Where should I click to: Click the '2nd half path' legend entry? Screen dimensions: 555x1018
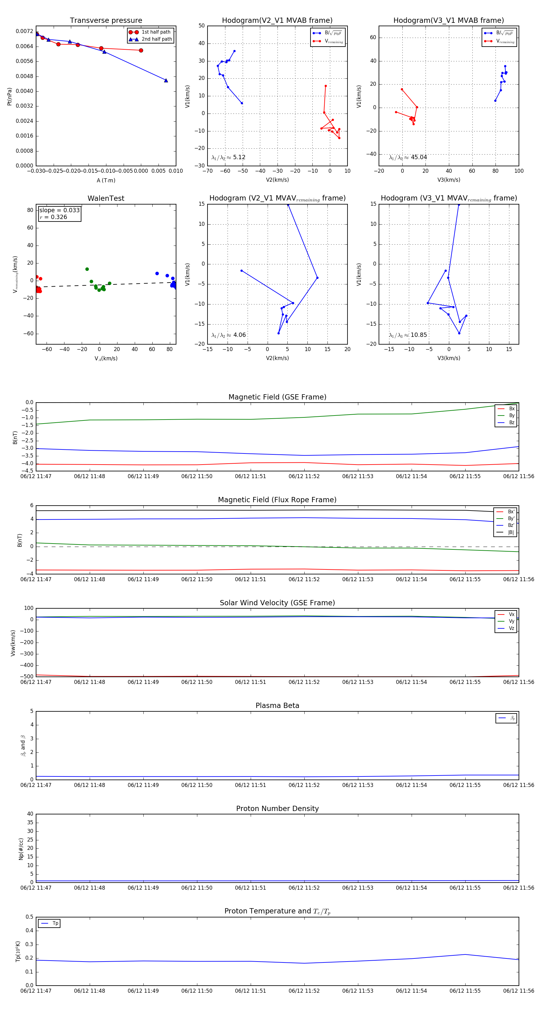150,39
